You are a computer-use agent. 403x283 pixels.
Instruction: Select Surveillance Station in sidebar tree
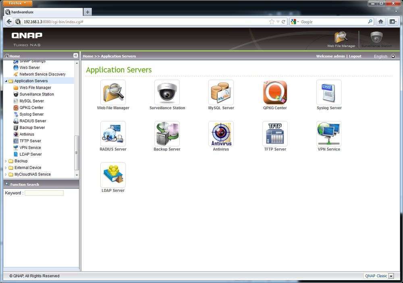pyautogui.click(x=37, y=94)
